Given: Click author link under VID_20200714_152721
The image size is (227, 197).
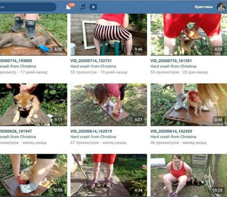Looking at the screenshot, I should (x=93, y=66).
